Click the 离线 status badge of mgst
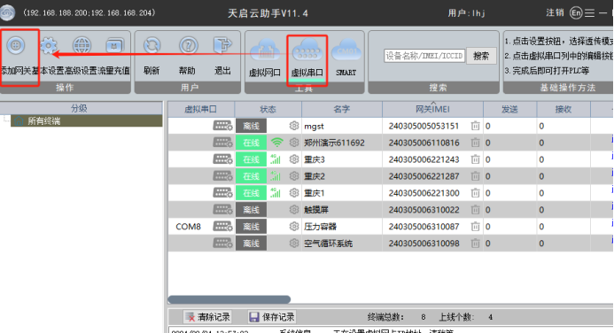Screen dimensions: 614x333 coord(251,126)
